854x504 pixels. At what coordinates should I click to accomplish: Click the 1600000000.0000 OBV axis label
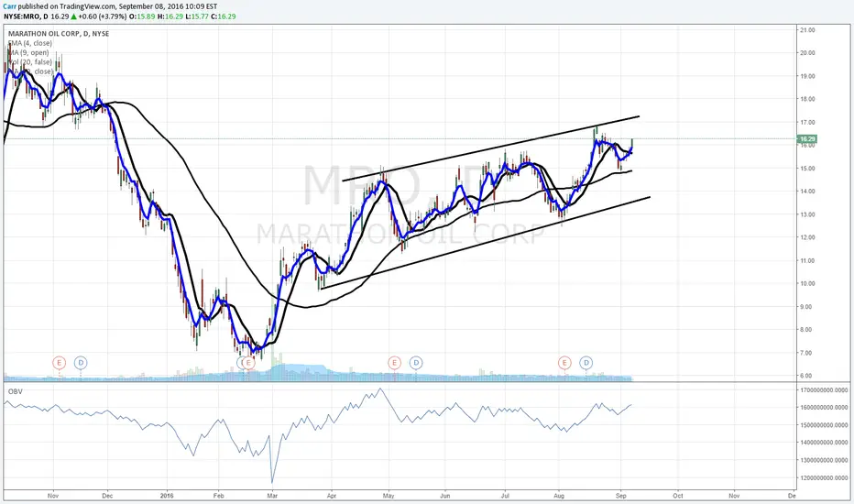pos(824,408)
